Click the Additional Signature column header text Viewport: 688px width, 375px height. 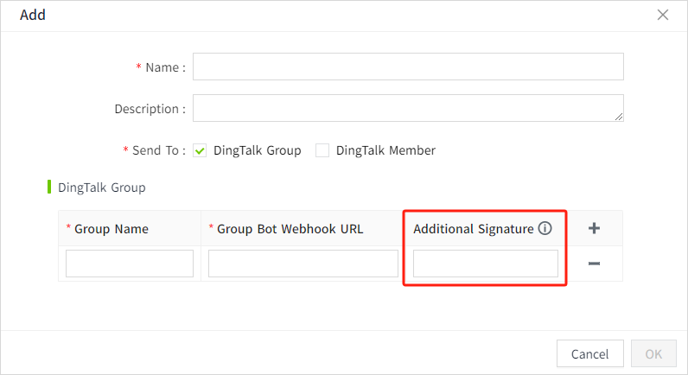473,229
